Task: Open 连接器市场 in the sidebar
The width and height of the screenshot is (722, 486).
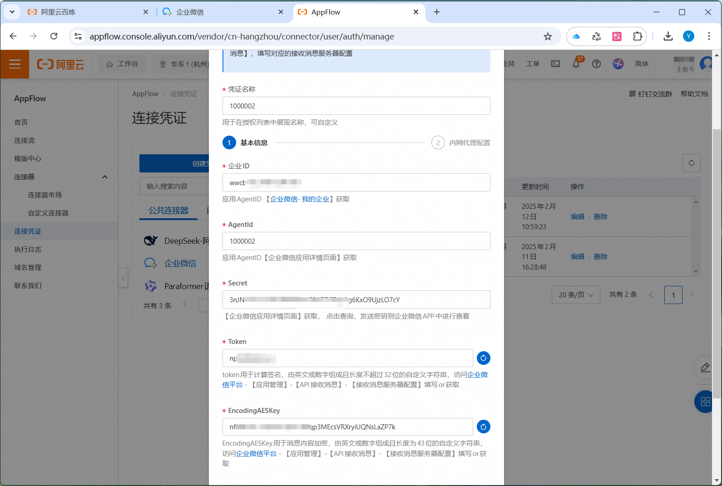Action: 45,195
